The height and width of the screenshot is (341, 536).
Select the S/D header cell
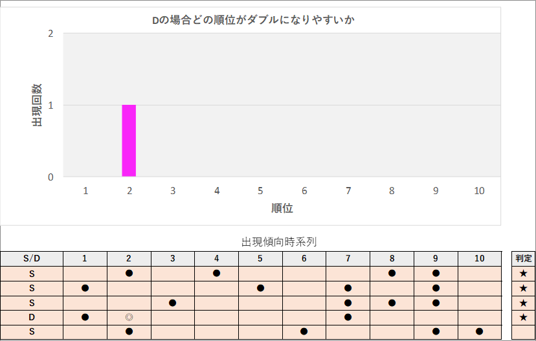click(31, 258)
